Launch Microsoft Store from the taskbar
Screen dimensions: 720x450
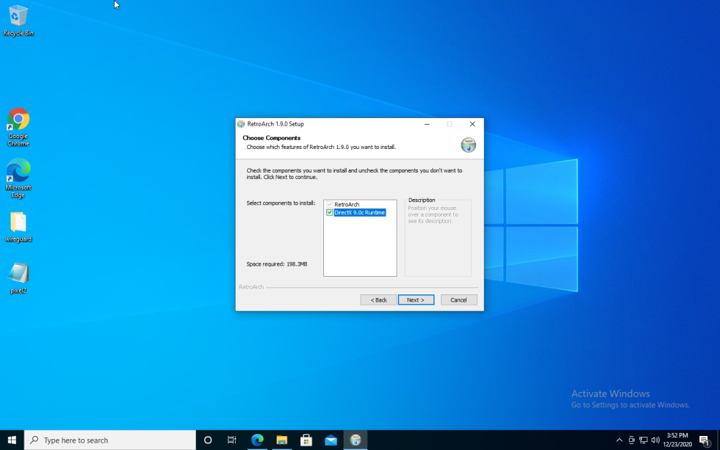pos(306,440)
